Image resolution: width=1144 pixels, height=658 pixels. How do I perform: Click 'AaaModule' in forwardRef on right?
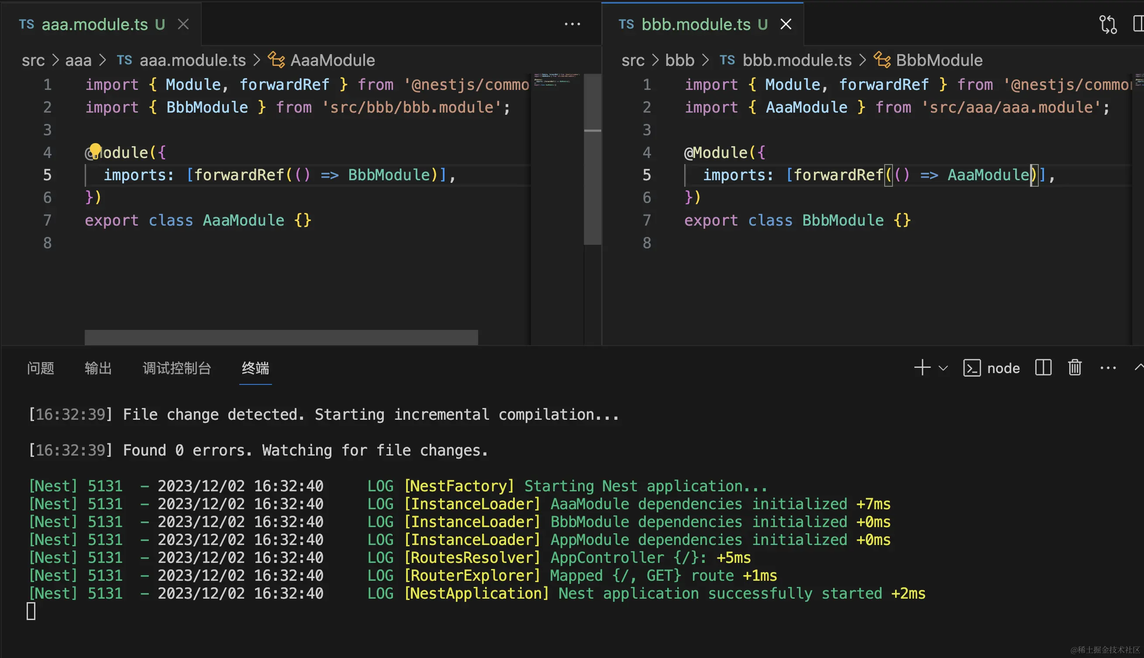point(989,175)
